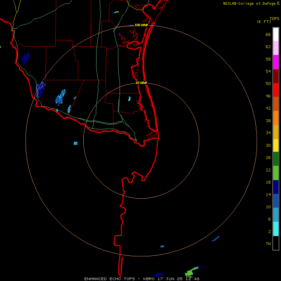
Task: Click the light pink legend swatch
Action: point(276,48)
